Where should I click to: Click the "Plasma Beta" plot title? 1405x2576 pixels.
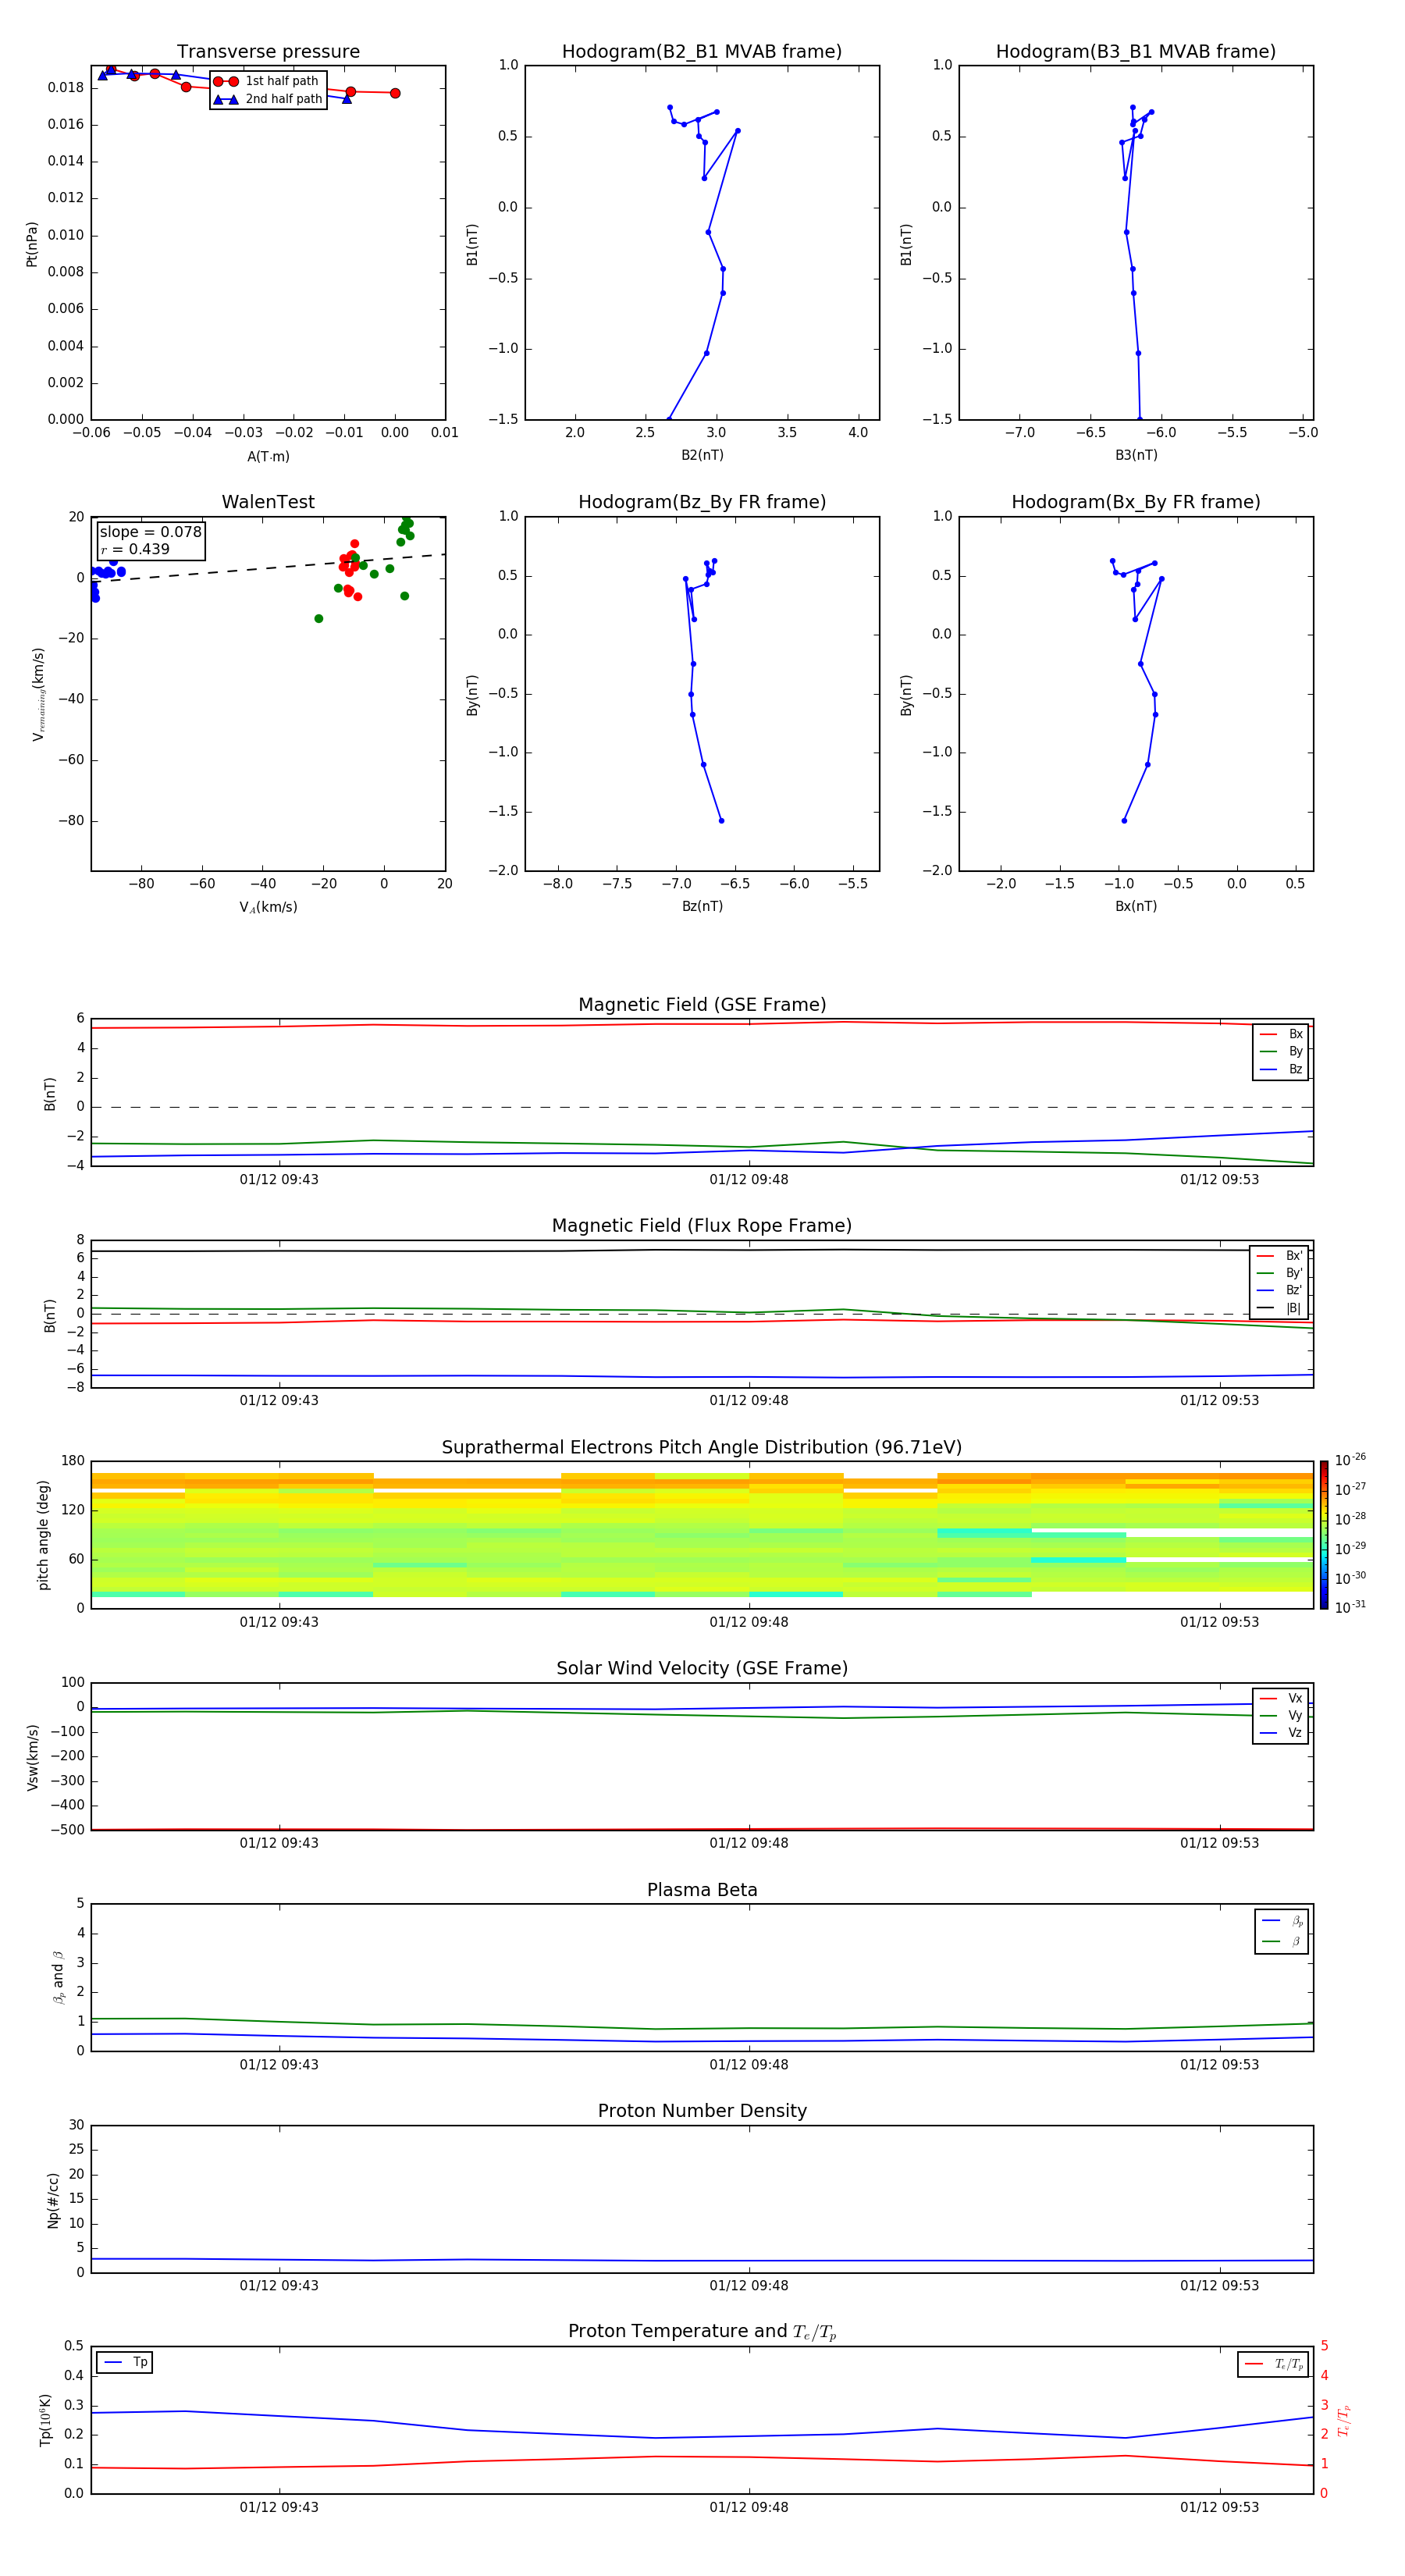pyautogui.click(x=701, y=1890)
